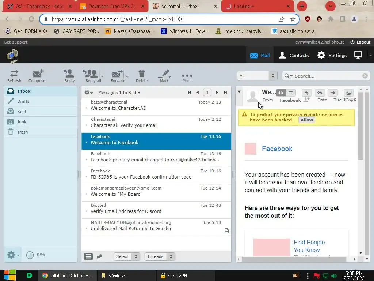Log out via the Logout link

tap(360, 42)
